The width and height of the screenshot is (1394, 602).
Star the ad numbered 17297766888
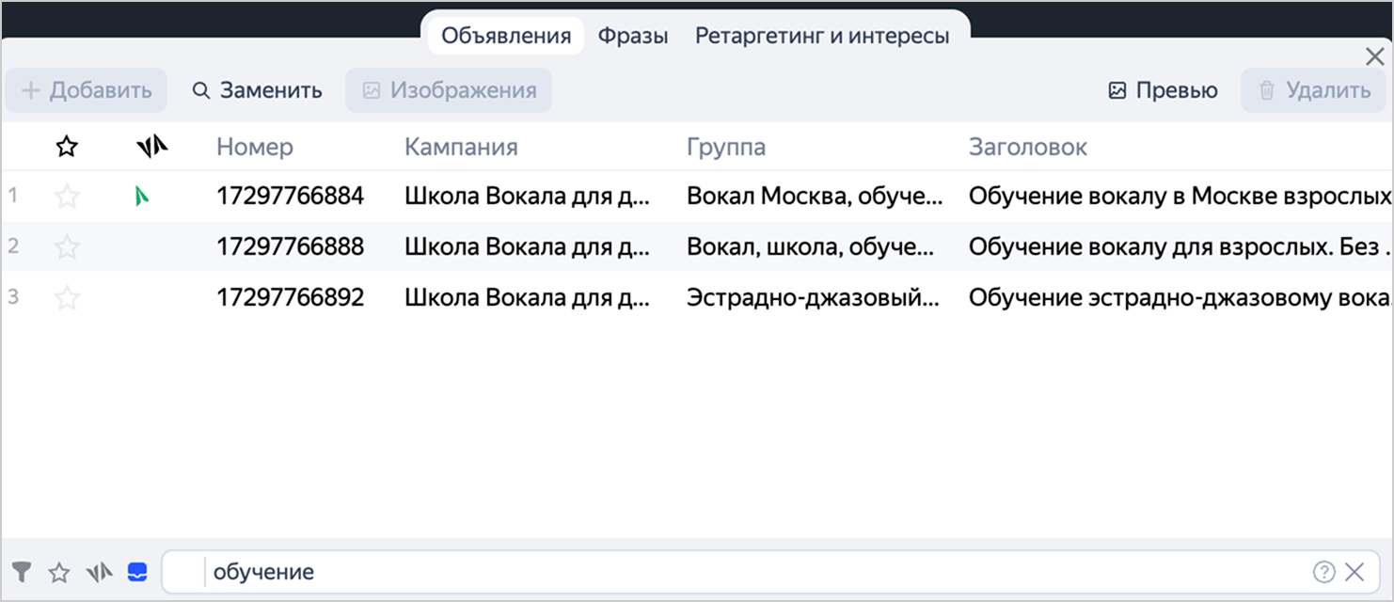click(67, 246)
